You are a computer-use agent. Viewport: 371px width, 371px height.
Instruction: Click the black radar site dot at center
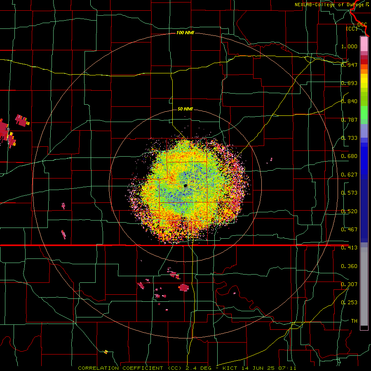click(x=185, y=186)
